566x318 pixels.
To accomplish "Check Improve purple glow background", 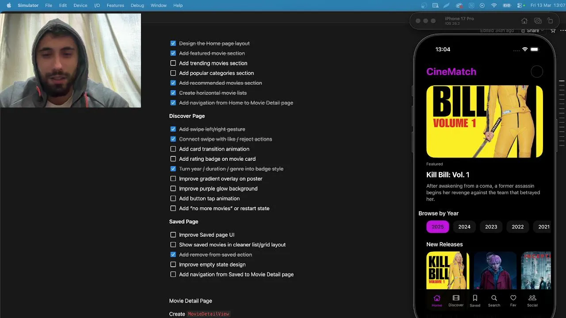I will [x=173, y=189].
